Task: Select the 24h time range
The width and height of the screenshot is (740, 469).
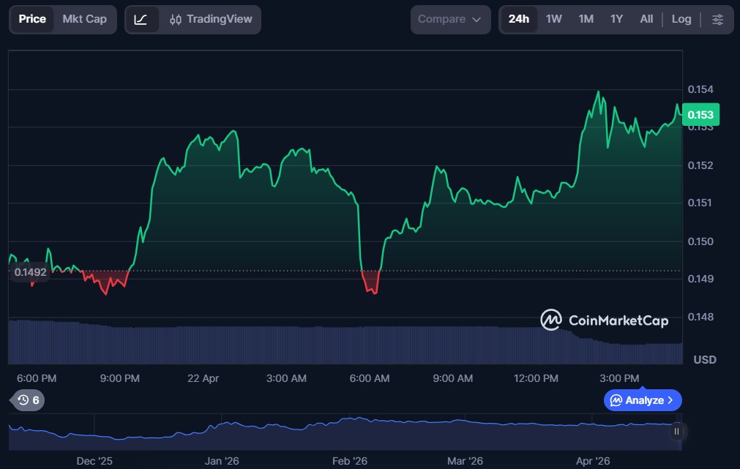Action: pos(518,20)
